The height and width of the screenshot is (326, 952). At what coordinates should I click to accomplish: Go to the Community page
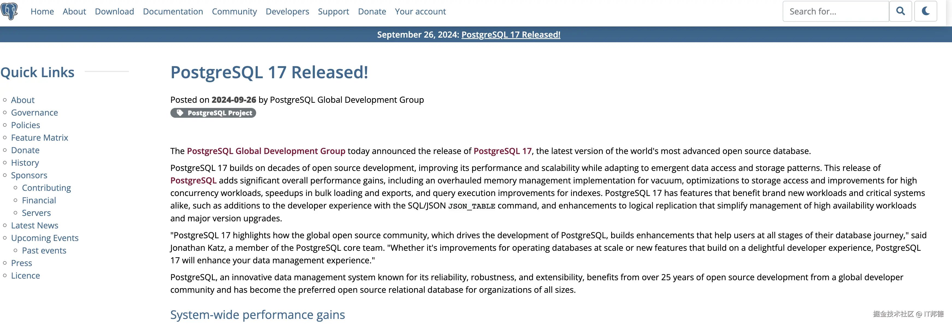[234, 11]
